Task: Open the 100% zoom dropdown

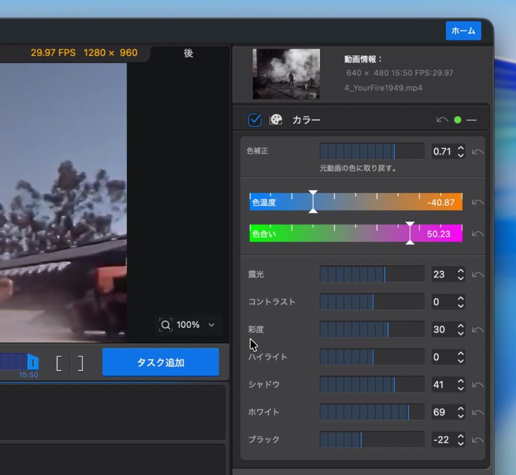Action: (x=212, y=325)
